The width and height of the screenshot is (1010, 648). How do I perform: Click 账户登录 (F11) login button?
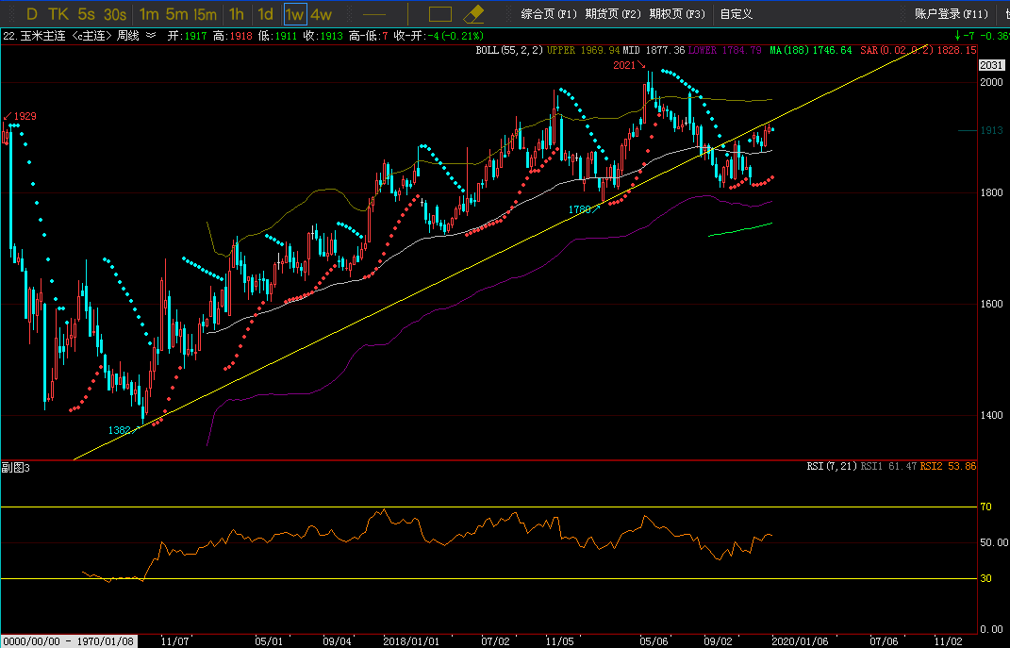952,13
